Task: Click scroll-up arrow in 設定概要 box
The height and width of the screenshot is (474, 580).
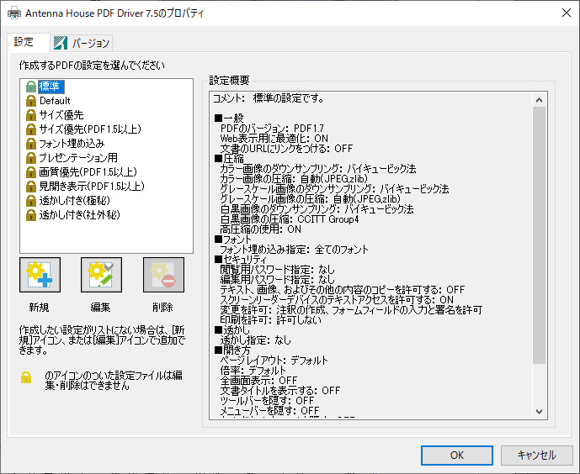Action: (x=540, y=100)
